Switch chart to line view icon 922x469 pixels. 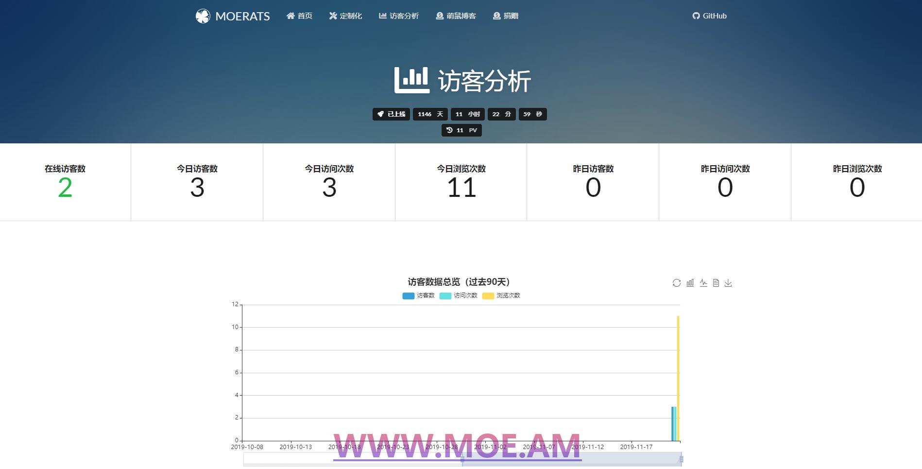tap(703, 283)
